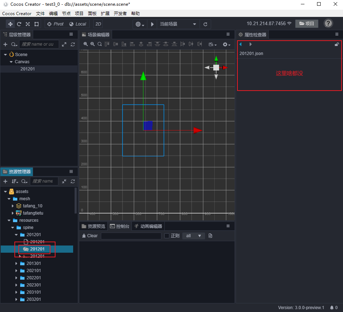Click distribute bottom edges icon

click(174, 44)
